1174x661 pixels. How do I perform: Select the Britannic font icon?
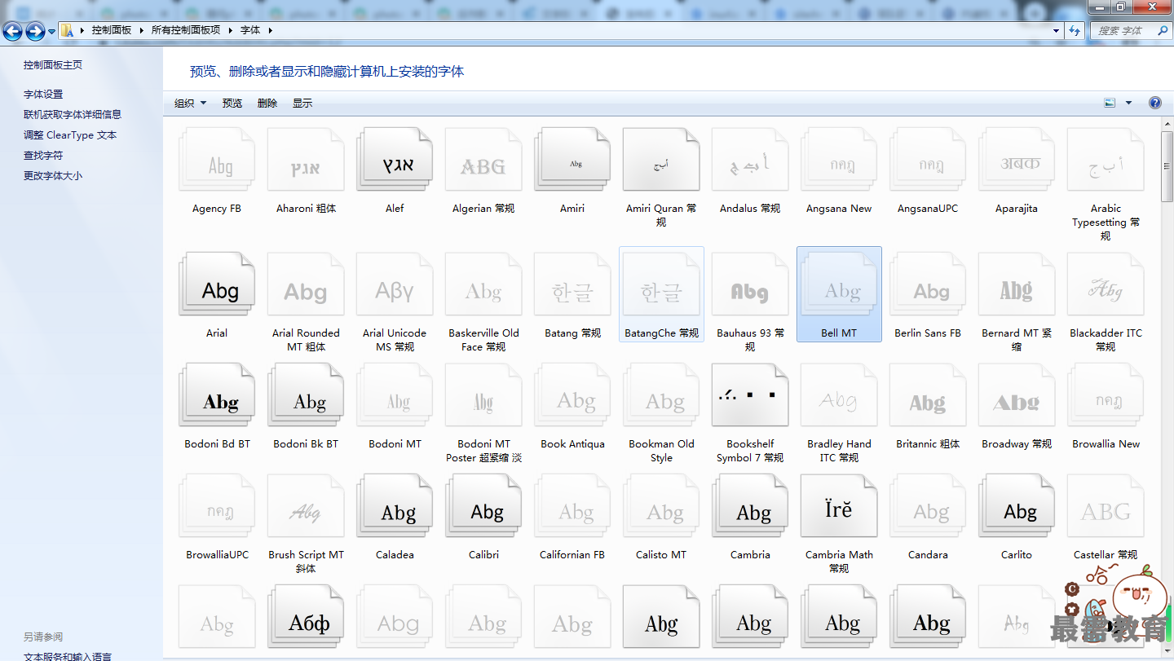pos(928,395)
